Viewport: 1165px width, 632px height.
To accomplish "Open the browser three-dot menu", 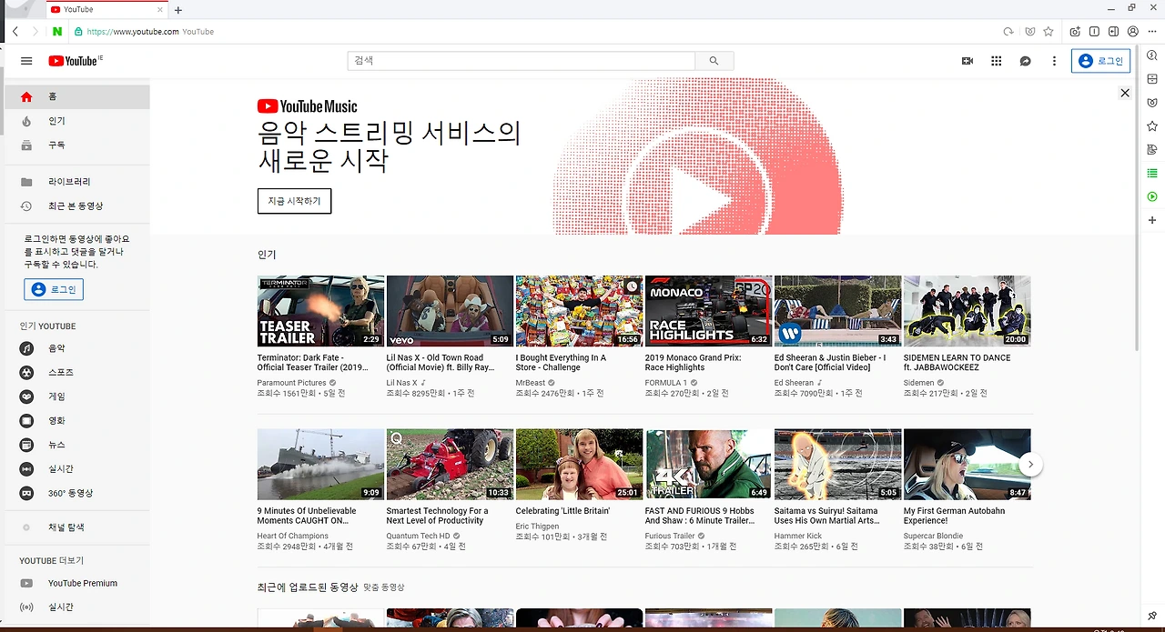I will tap(1152, 31).
